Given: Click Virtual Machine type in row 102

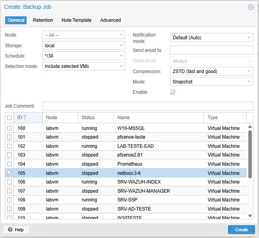Looking at the screenshot, I should pos(223,146).
